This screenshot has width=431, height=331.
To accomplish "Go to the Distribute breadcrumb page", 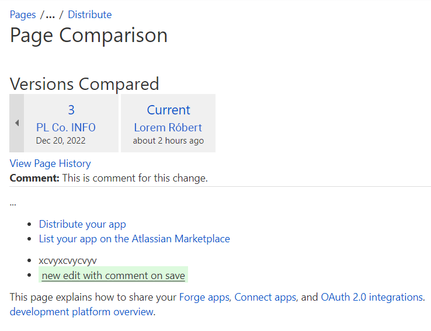I will [x=89, y=15].
